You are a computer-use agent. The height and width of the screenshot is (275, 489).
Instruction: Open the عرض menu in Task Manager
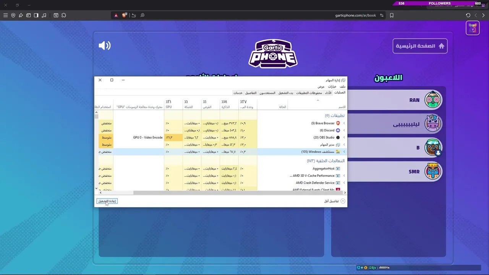(x=321, y=87)
